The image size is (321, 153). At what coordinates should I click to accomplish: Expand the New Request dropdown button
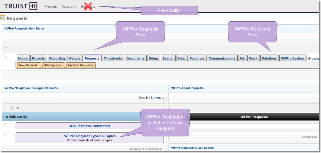pyautogui.click(x=29, y=65)
